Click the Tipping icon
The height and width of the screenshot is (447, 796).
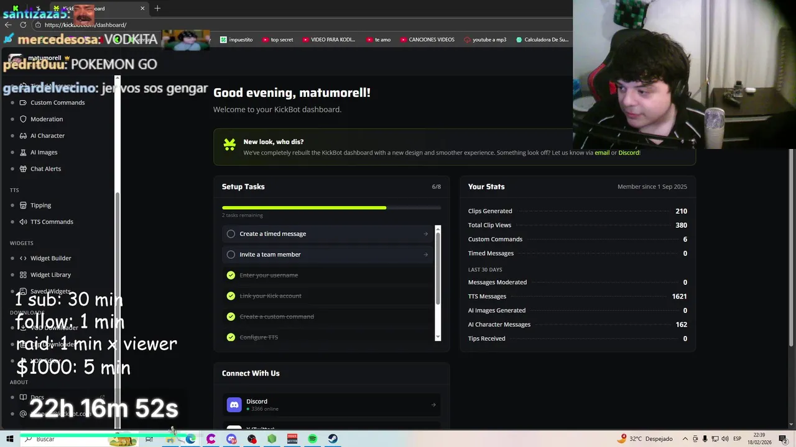[x=23, y=205]
